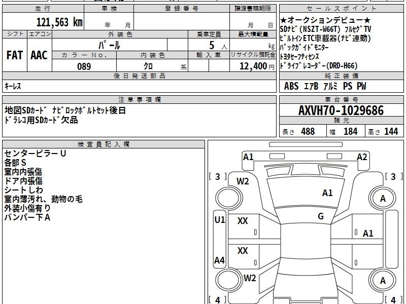Select inspector note シートしわ
The image size is (406, 304).
pos(23,189)
